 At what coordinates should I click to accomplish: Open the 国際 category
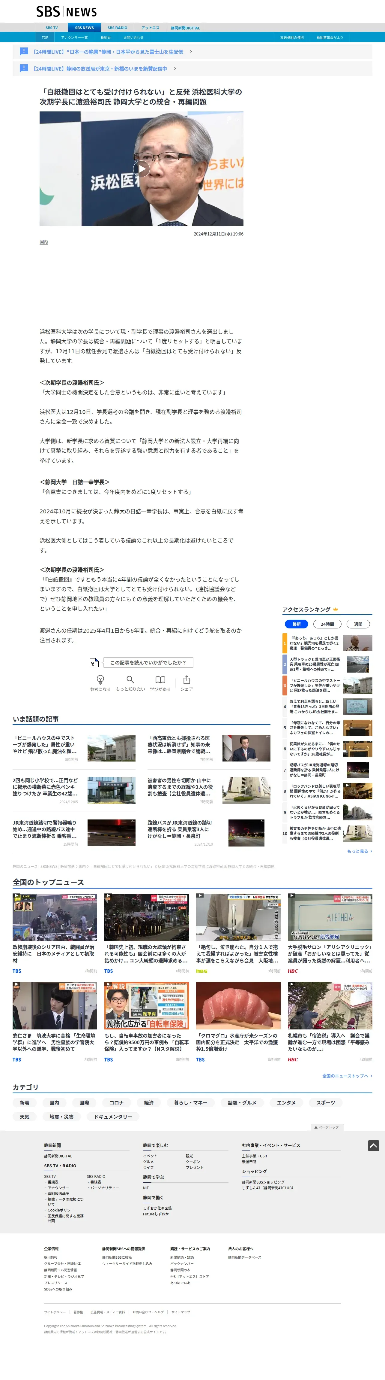[x=85, y=1102]
